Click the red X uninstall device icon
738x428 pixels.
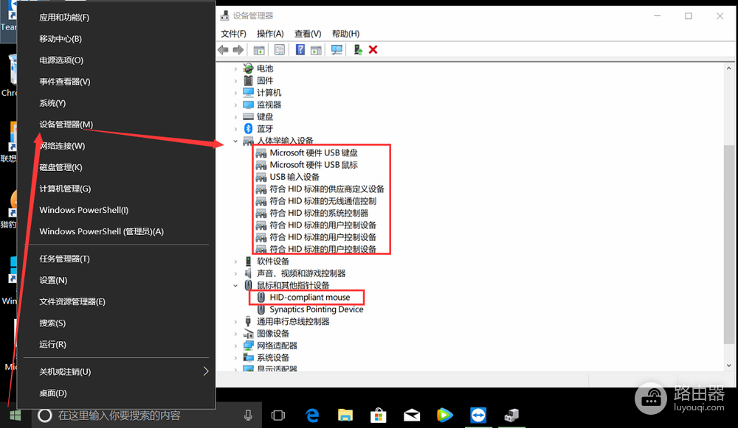(373, 50)
